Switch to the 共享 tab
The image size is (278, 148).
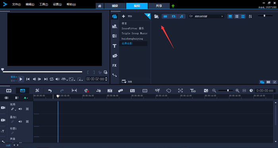(x=159, y=6)
